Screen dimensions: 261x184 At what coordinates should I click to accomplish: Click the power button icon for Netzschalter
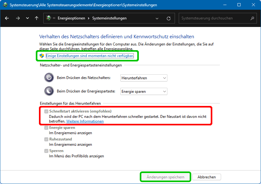point(49,78)
